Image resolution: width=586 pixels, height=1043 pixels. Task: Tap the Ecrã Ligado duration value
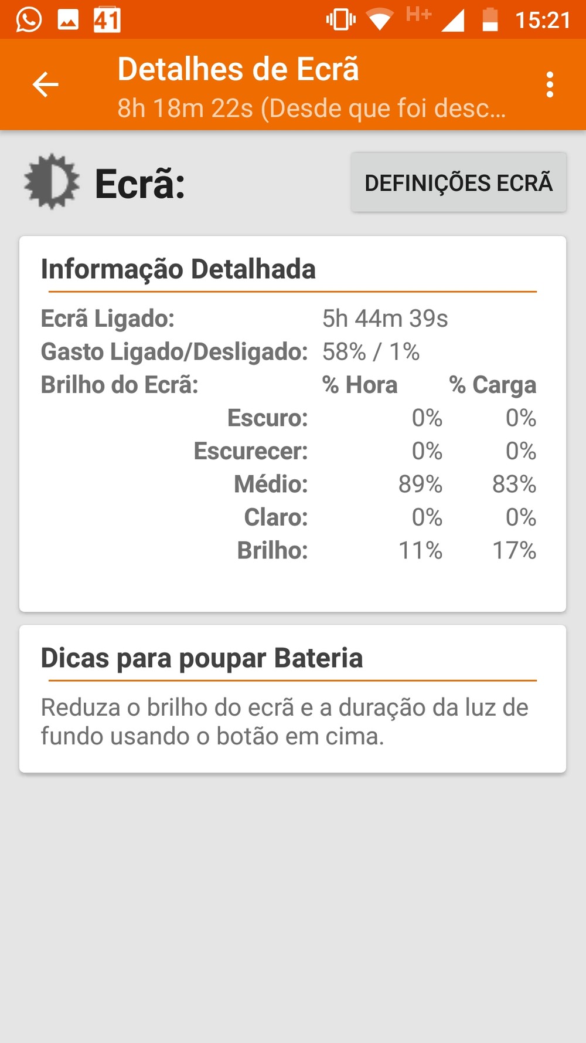point(385,319)
